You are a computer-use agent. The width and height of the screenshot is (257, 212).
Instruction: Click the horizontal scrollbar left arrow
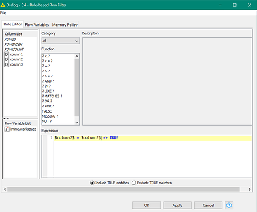point(5,189)
